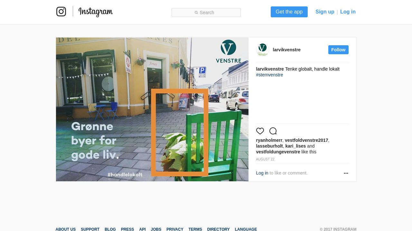Open comments with the speech bubble icon
Viewport: 412px width, 231px height.
pyautogui.click(x=273, y=131)
